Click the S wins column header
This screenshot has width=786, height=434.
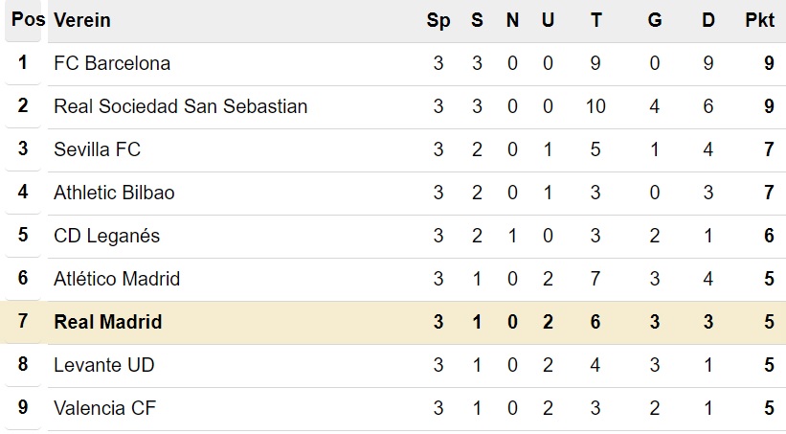pos(477,20)
